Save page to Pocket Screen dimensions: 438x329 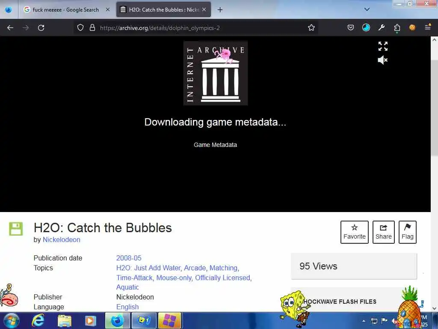tap(351, 27)
